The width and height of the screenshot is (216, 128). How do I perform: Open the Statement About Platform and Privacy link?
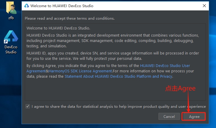(118, 76)
